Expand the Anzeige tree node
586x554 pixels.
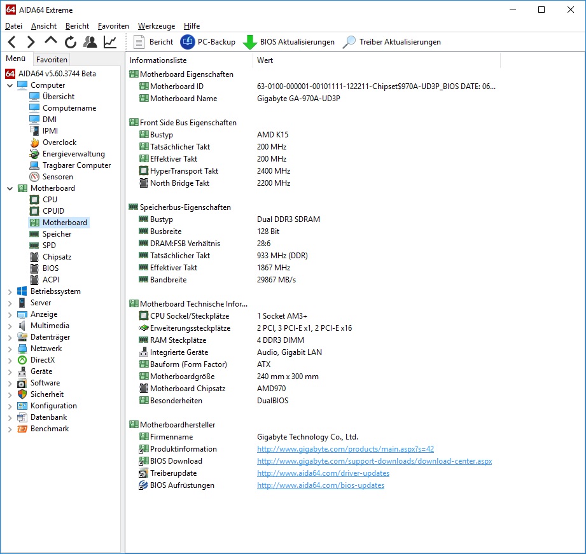(10, 315)
